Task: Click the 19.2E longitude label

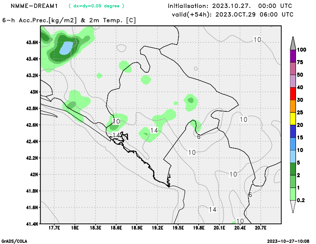Action: (x=158, y=228)
